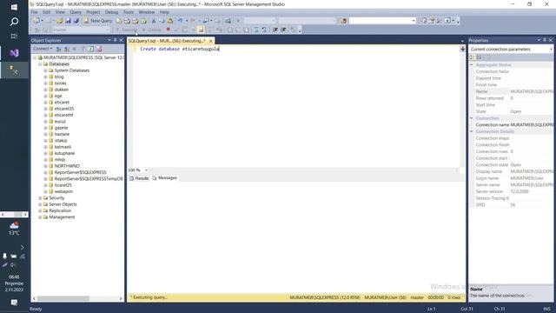Image resolution: width=556 pixels, height=313 pixels.
Task: Select the hastane database
Action: pyautogui.click(x=62, y=134)
